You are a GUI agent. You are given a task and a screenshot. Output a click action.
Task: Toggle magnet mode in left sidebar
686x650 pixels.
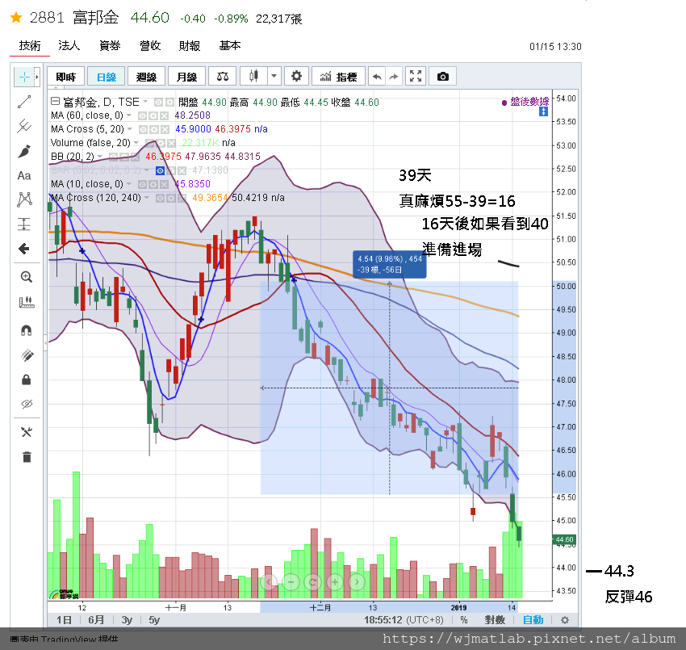click(27, 330)
